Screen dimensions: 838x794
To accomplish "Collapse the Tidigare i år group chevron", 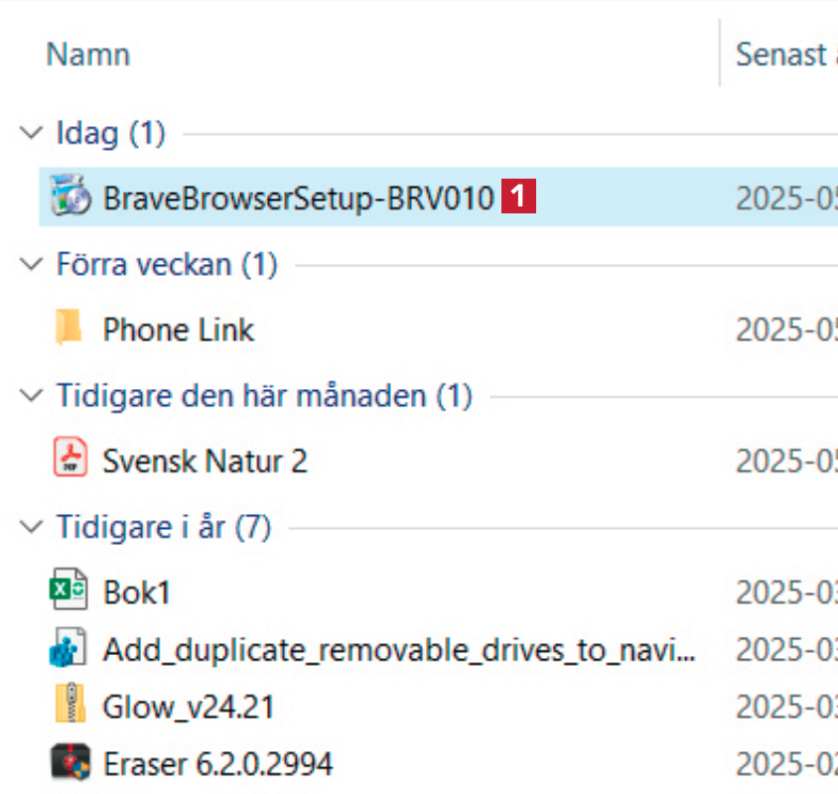I will point(33,526).
